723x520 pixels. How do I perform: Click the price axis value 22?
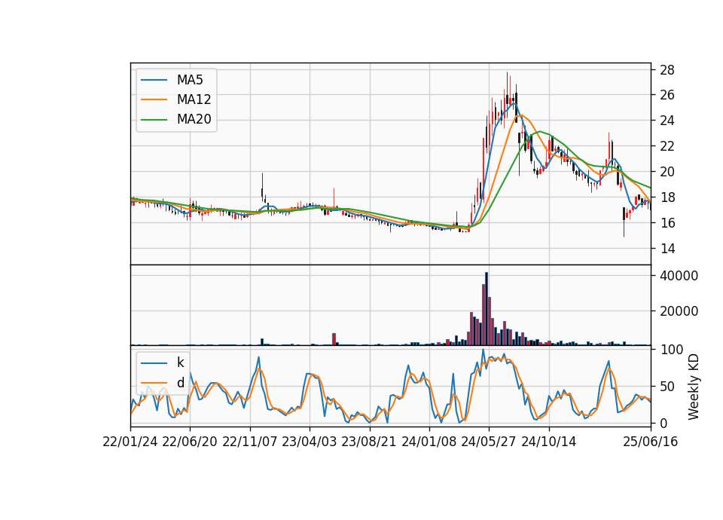(x=667, y=146)
